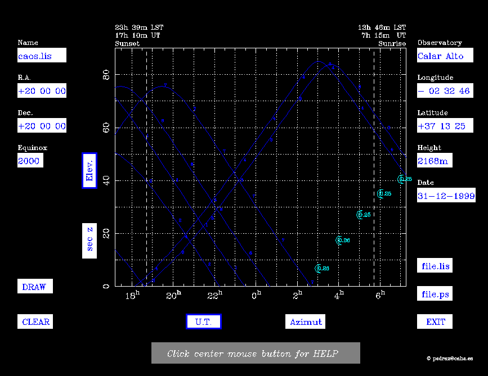488x376 pixels.
Task: Select the Elev. vertical axis option
Action: coord(89,170)
